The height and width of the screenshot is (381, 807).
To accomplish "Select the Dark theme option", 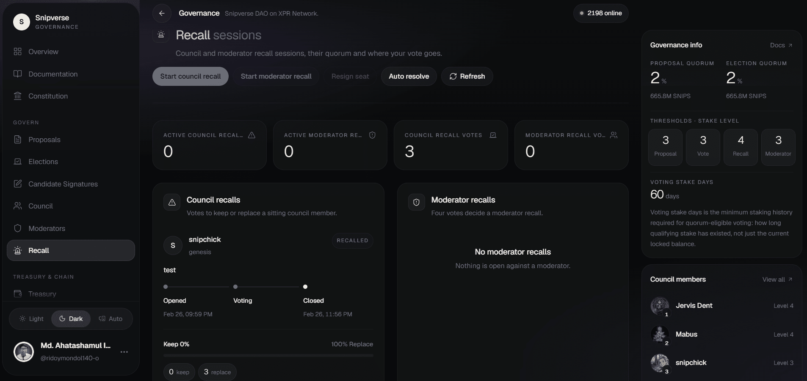I will 71,319.
